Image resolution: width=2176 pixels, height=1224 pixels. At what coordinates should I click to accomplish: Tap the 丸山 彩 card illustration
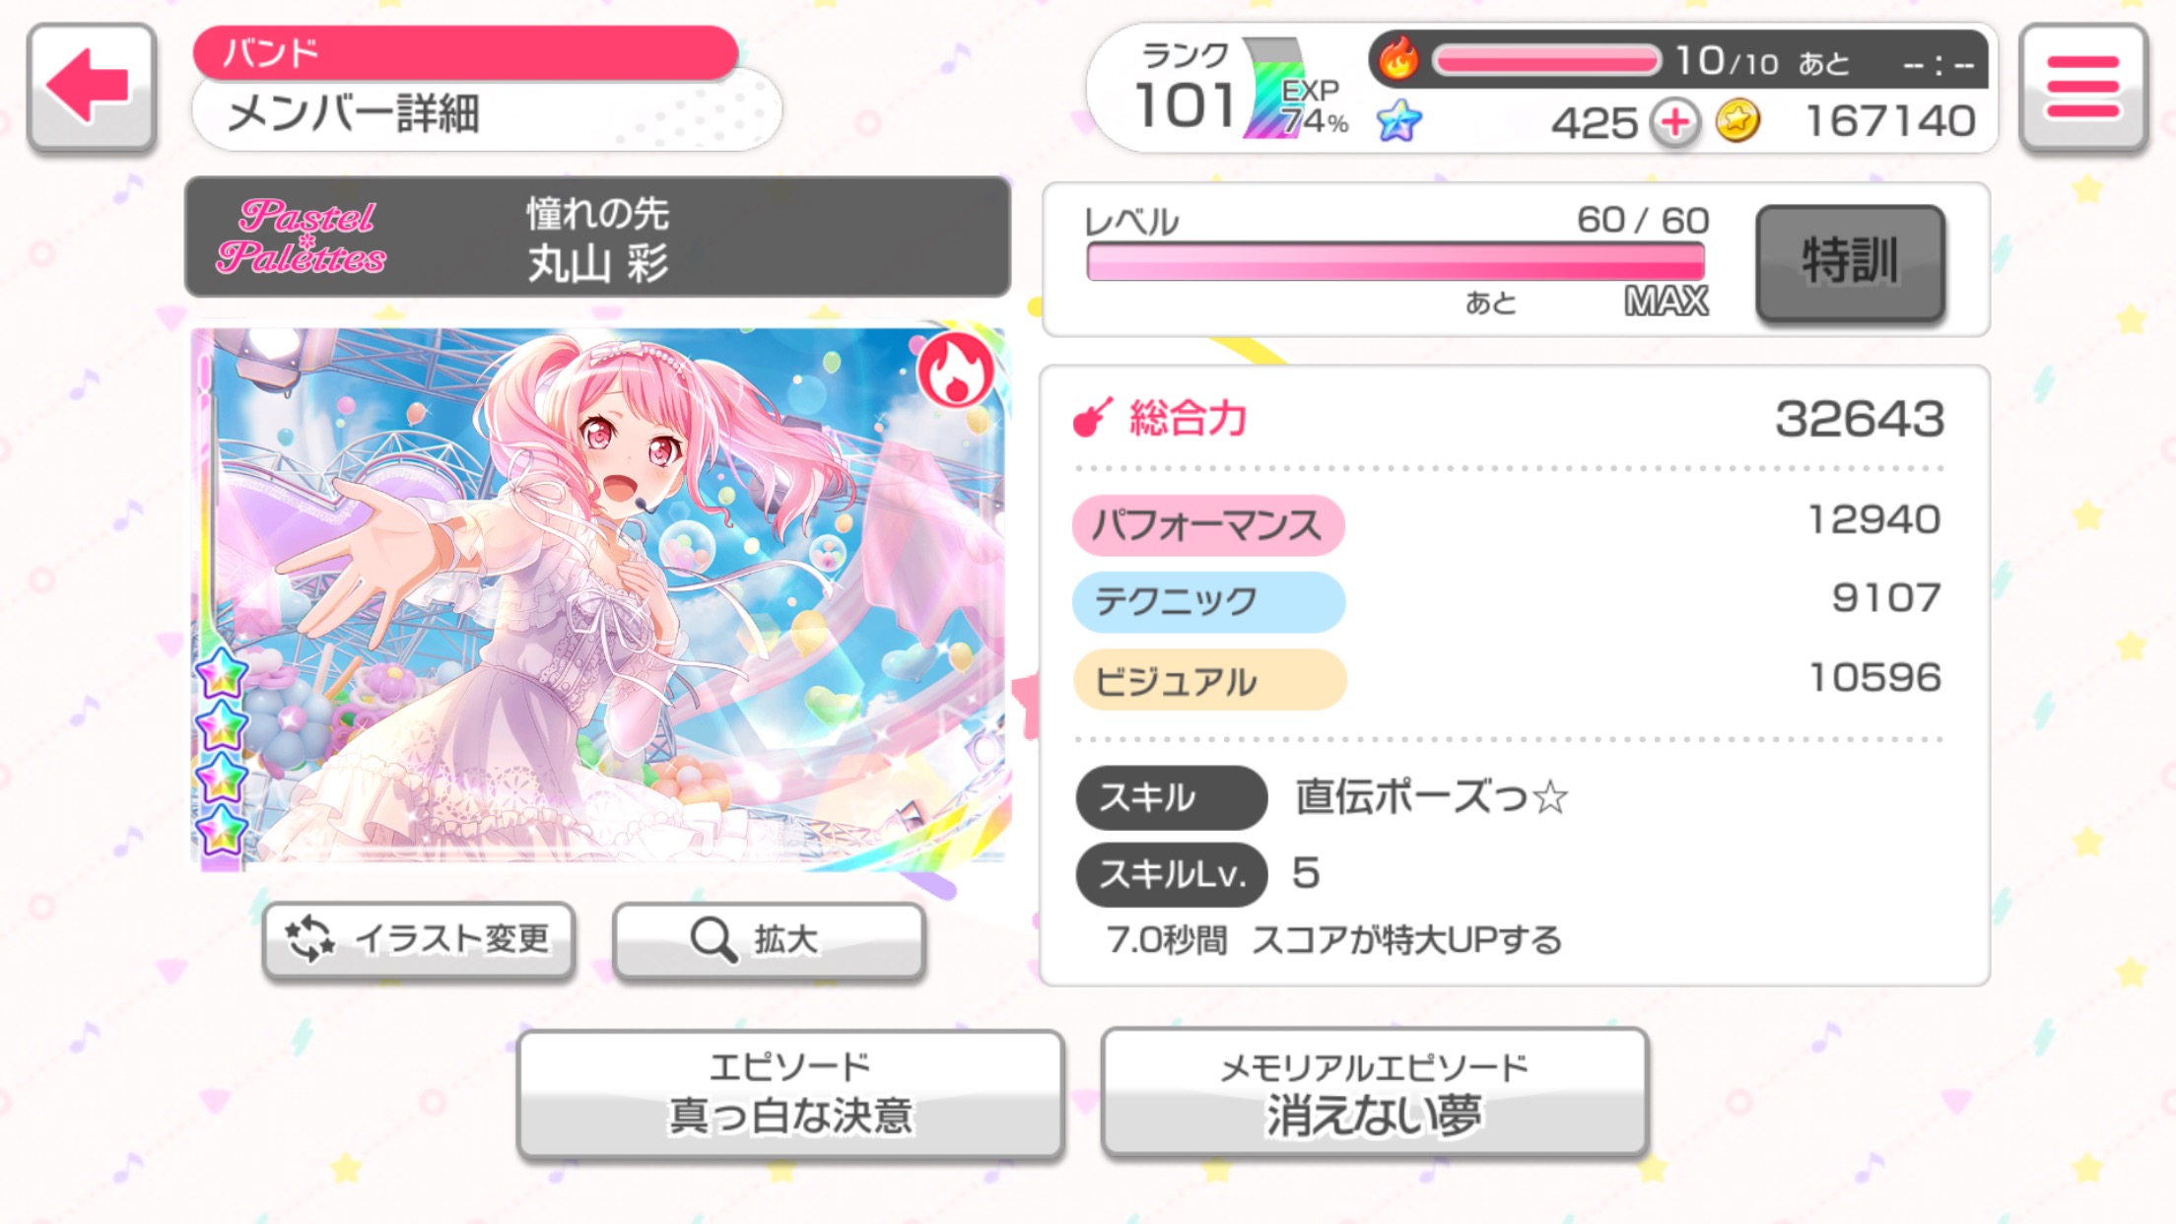click(598, 597)
